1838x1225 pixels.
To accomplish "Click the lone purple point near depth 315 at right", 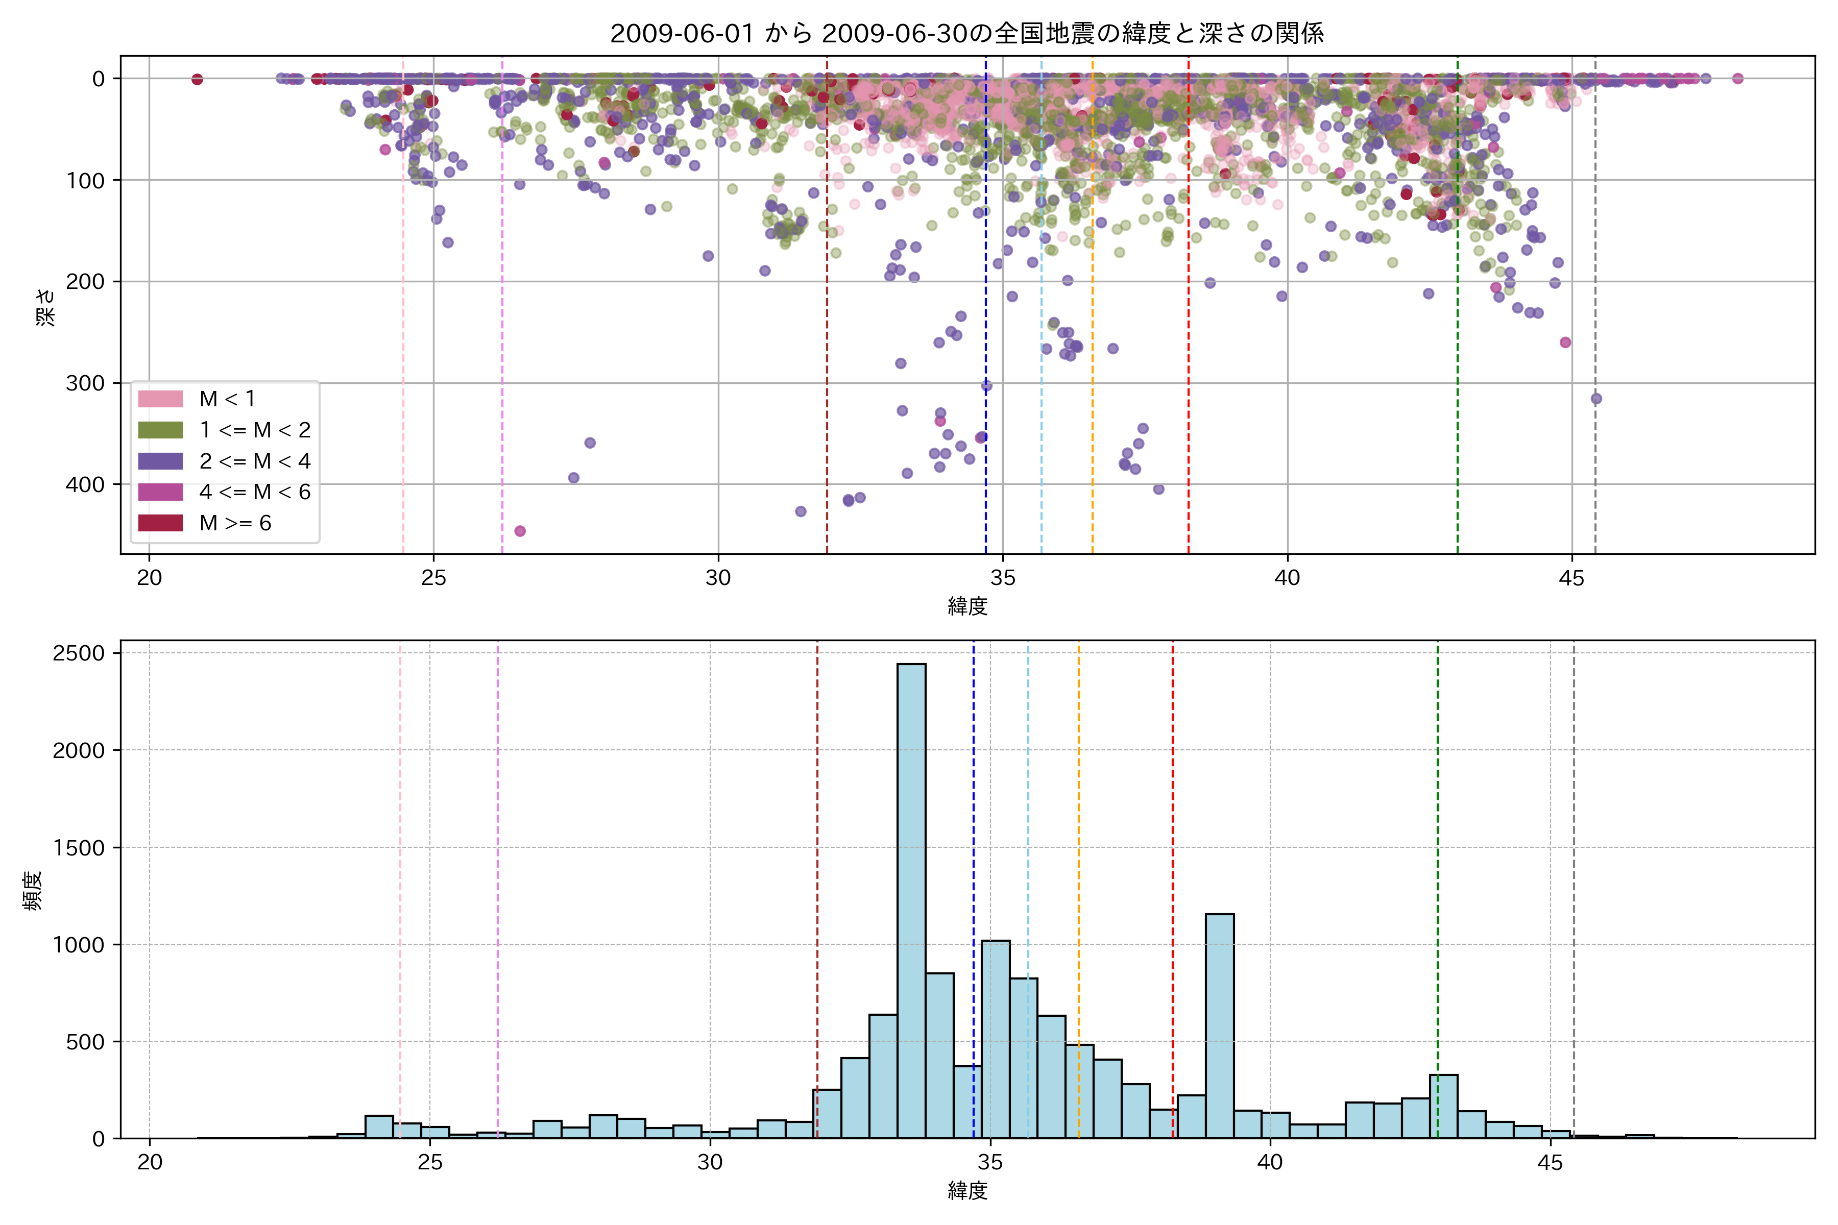I will (x=1596, y=399).
